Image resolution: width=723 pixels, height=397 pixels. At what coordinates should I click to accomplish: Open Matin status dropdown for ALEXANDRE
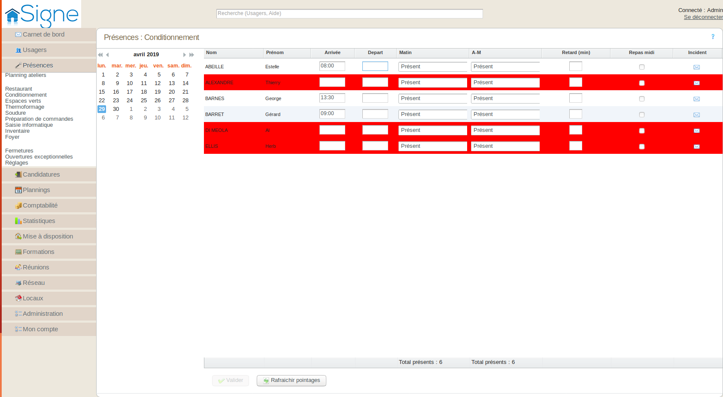tap(433, 82)
